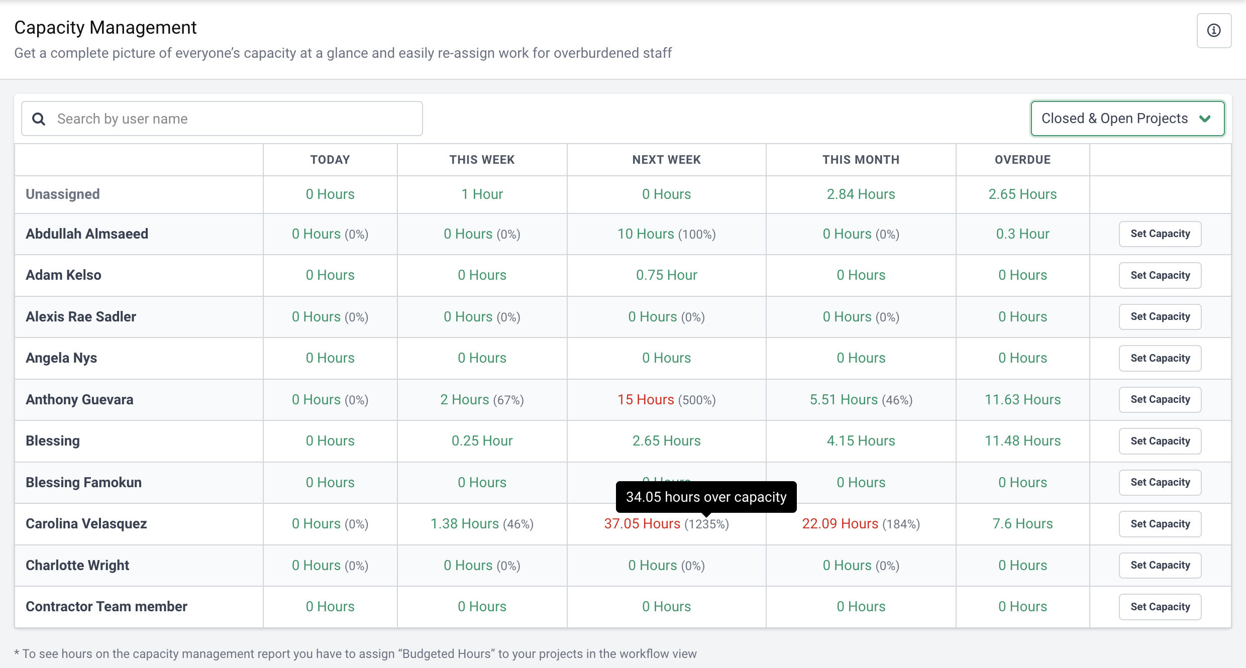Click the TODAY column header

click(330, 160)
